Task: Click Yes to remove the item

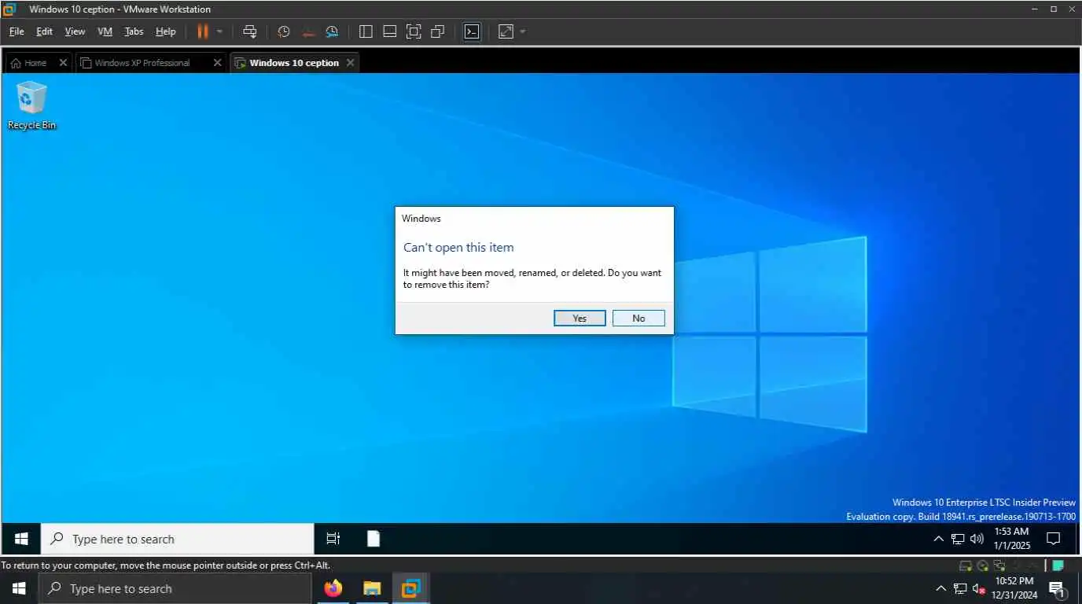Action: pos(580,319)
